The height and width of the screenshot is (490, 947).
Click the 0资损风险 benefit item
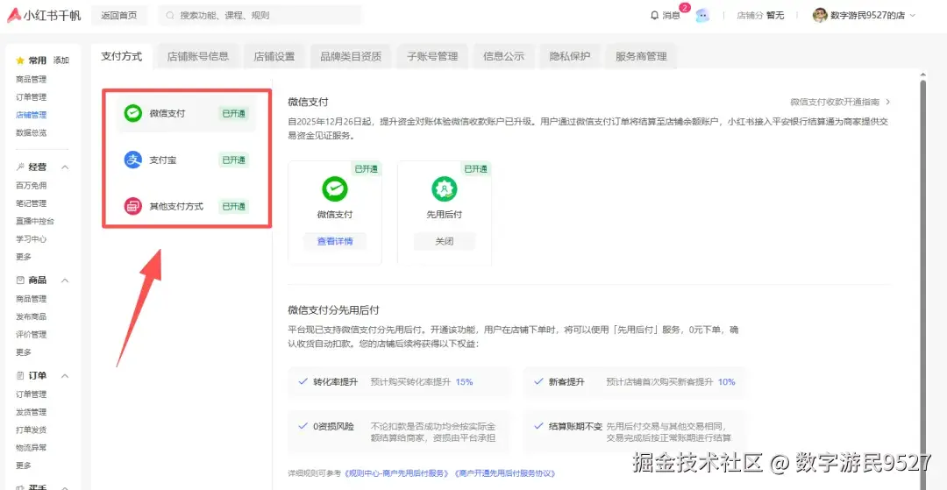(399, 432)
